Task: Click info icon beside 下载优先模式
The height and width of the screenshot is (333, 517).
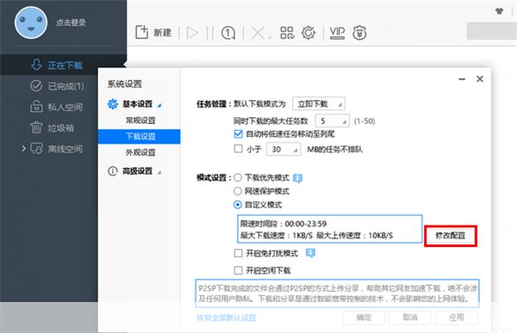Action: pos(297,178)
